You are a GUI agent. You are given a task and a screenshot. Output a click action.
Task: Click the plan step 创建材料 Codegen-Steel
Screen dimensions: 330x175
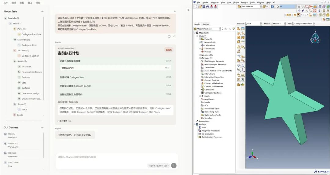(x=115, y=77)
